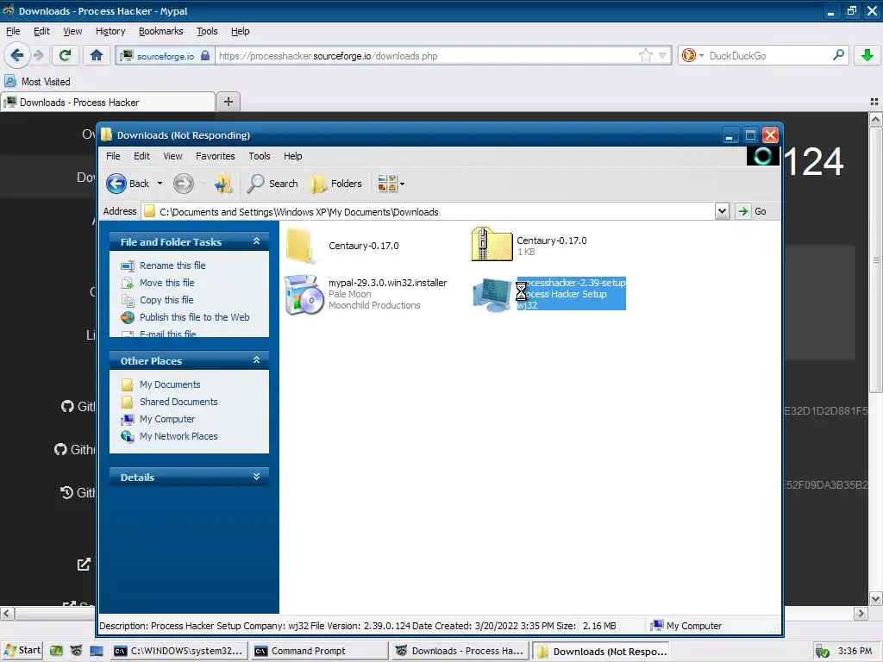Click the Mypal URL field
Viewport: 883px width, 662px height.
(428, 56)
